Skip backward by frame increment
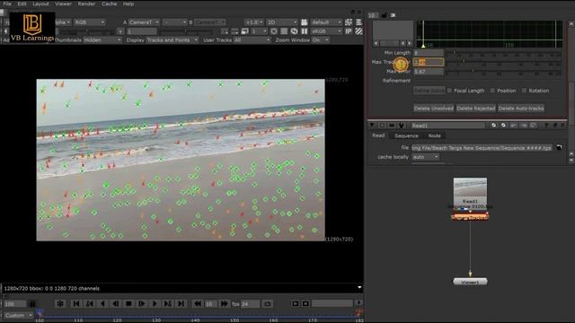This screenshot has width=575, height=323. [198, 303]
